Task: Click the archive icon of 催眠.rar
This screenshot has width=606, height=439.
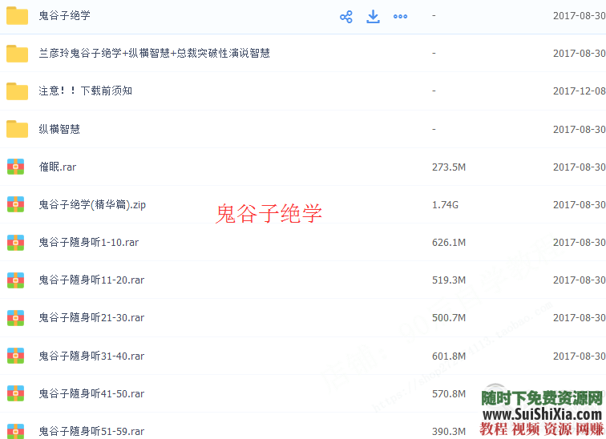Action: [16, 167]
